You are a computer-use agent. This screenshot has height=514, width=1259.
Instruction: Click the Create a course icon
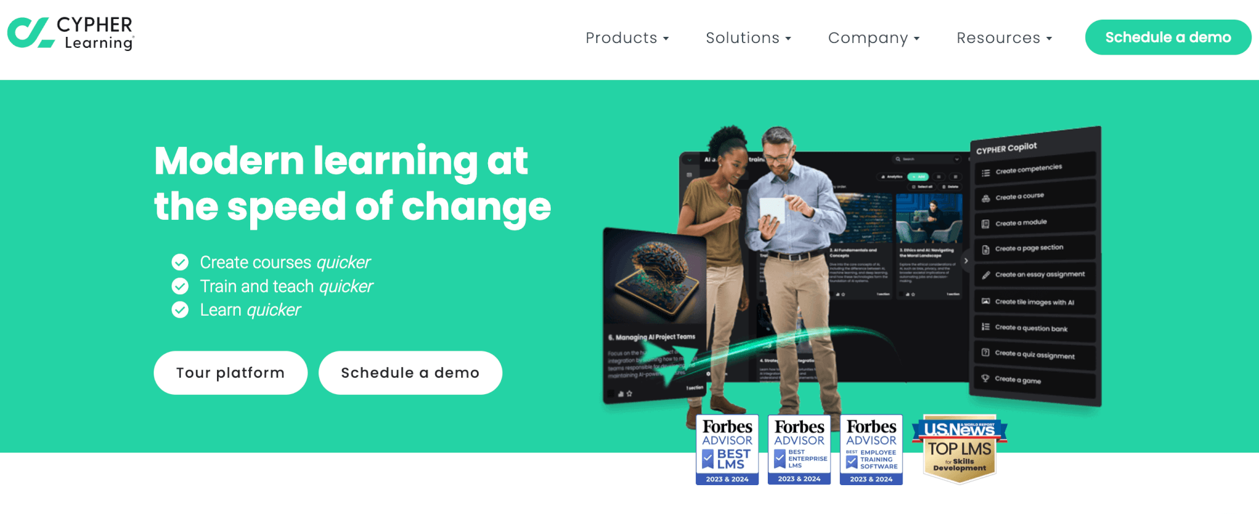985,198
